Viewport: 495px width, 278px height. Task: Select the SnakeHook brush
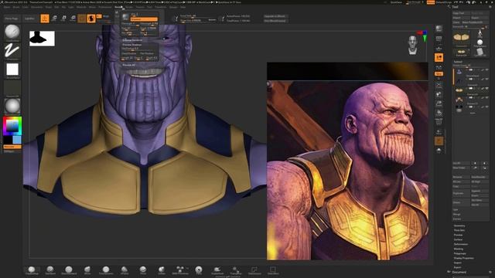pos(217,270)
